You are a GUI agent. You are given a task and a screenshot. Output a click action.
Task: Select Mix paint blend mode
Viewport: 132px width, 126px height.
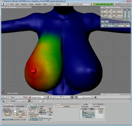point(127,10)
